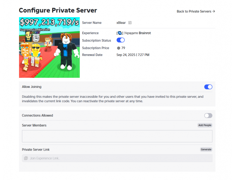Click the Subscription Price label
The height and width of the screenshot is (180, 232).
96,48
